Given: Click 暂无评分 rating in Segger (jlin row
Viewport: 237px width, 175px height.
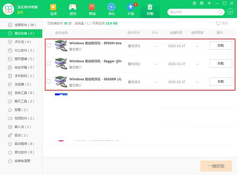Looking at the screenshot, I should coord(134,64).
